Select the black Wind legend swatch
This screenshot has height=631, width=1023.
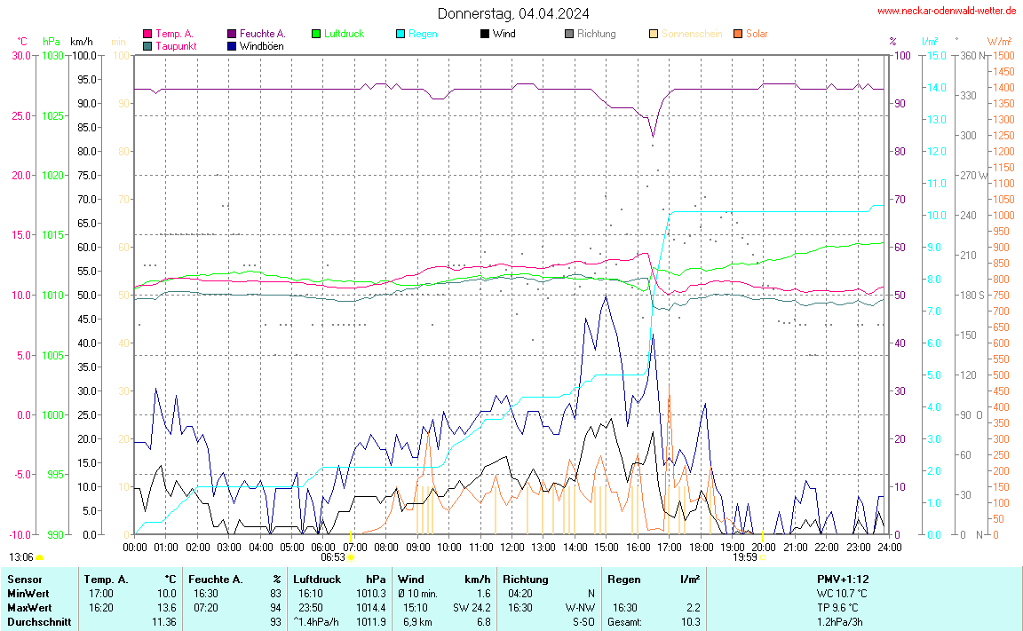click(484, 34)
